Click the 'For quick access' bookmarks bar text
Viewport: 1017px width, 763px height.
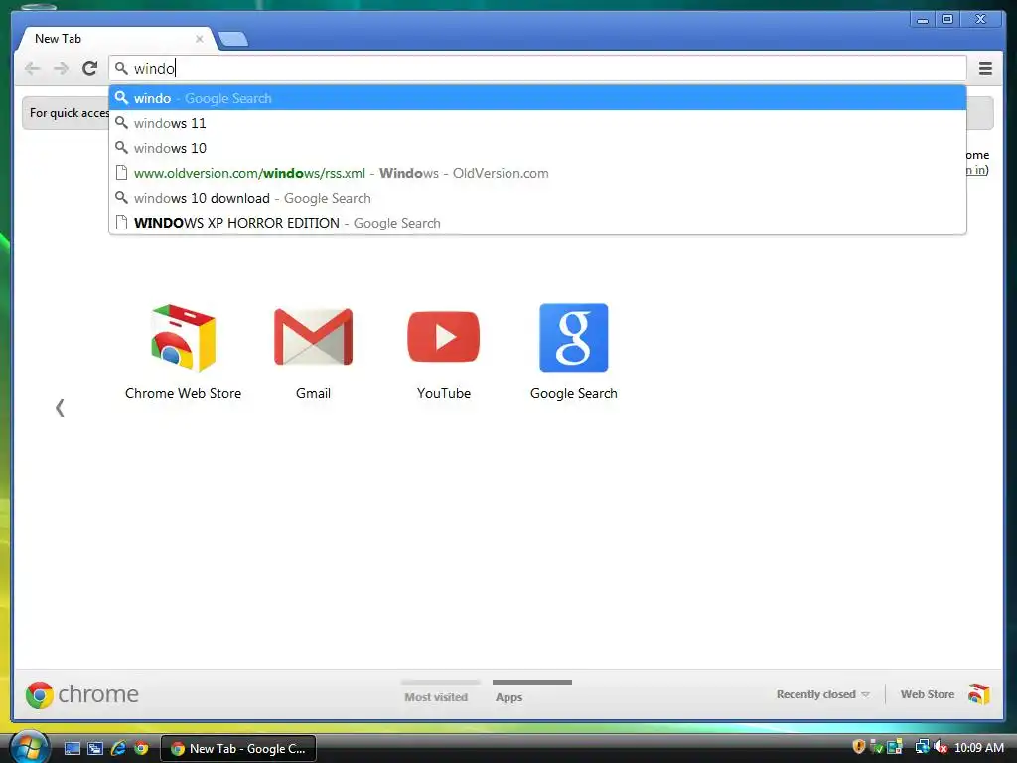click(70, 113)
